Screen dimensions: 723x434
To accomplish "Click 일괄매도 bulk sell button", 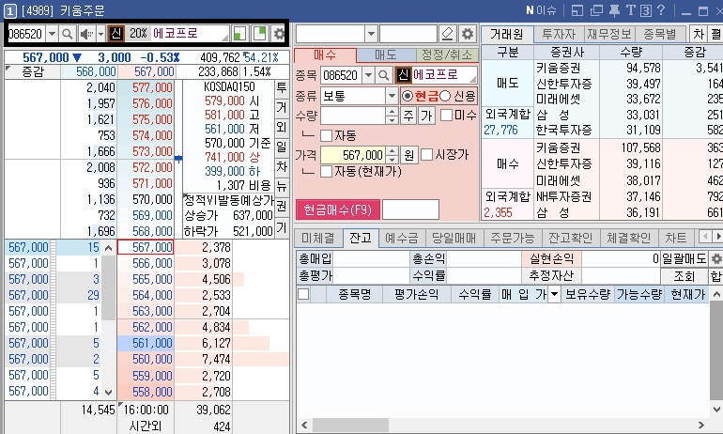I will point(684,258).
